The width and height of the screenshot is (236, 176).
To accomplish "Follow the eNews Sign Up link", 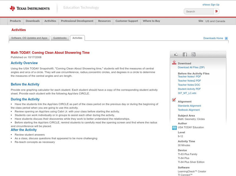I will tap(211, 5).
